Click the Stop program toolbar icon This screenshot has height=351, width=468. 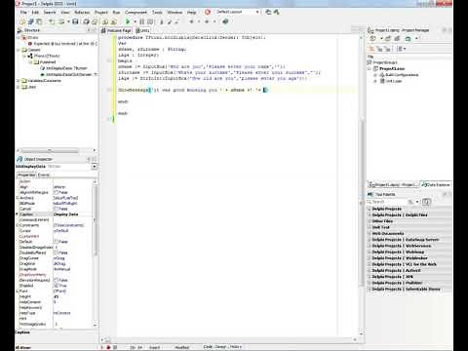150,21
